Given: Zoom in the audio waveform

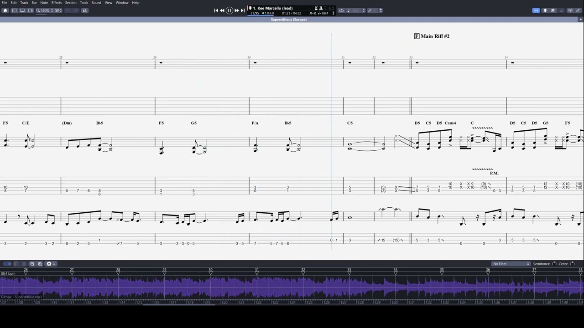Looking at the screenshot, I should (40, 264).
